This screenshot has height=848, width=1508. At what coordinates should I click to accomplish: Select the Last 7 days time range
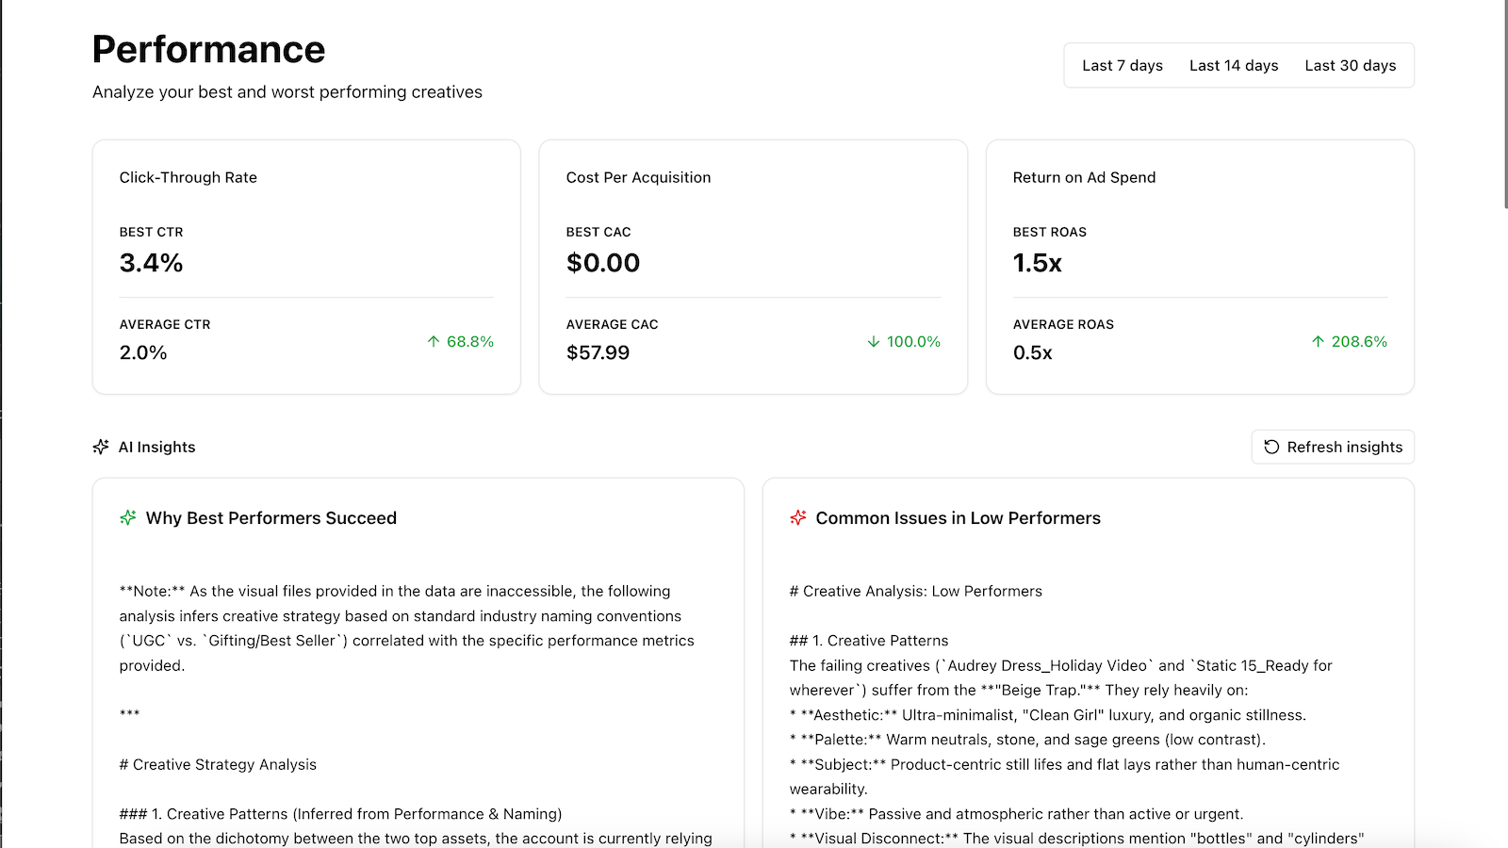1122,65
